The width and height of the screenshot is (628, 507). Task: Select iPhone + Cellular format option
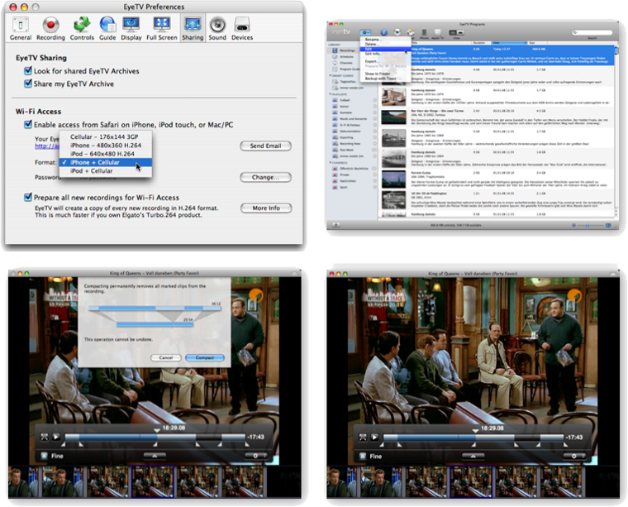[105, 162]
